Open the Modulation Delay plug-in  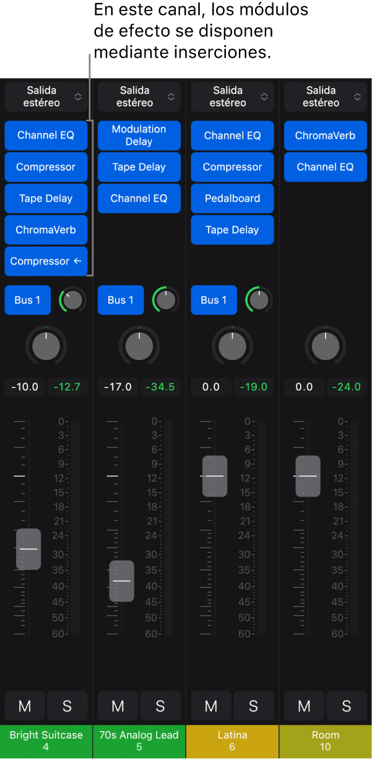tap(139, 135)
